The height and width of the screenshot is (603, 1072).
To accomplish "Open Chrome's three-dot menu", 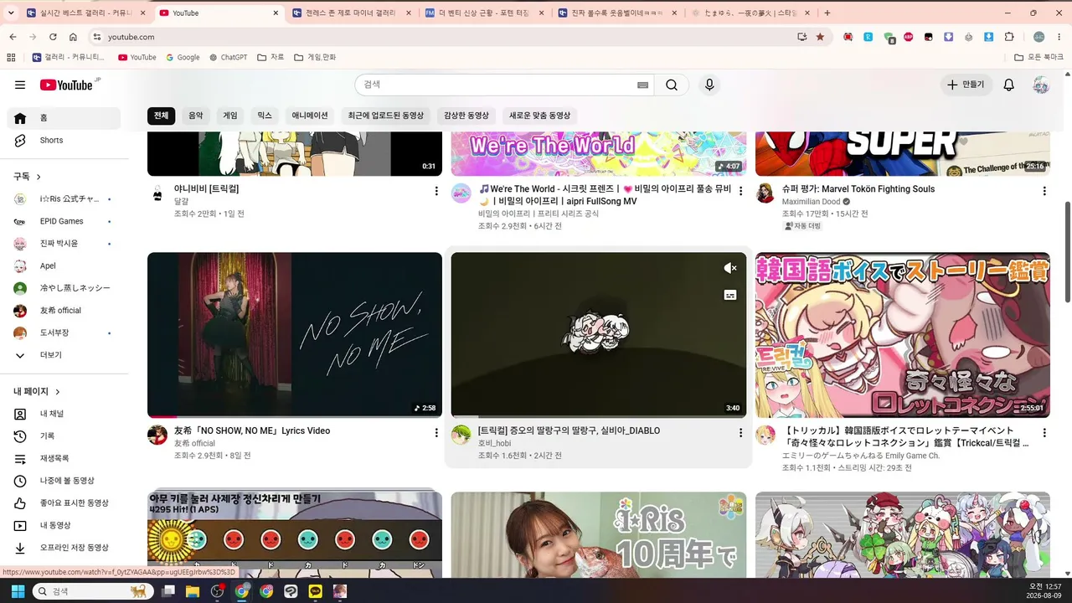I will click(x=1058, y=37).
